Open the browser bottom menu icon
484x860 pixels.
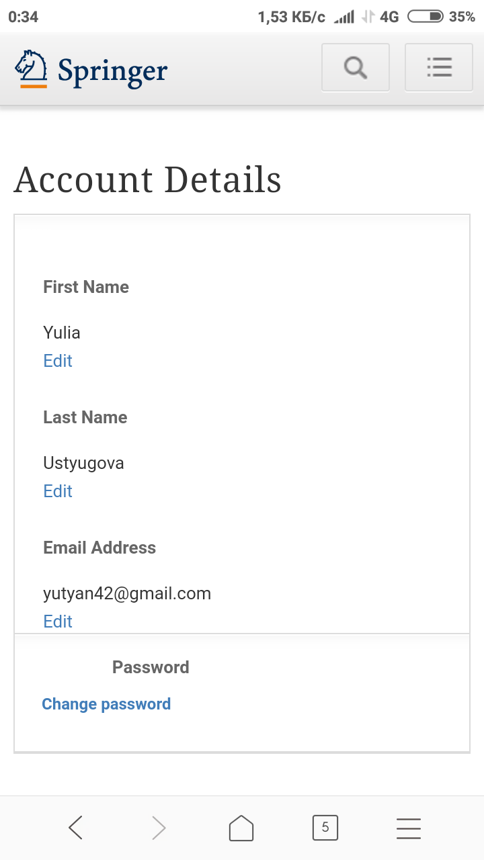pos(408,828)
